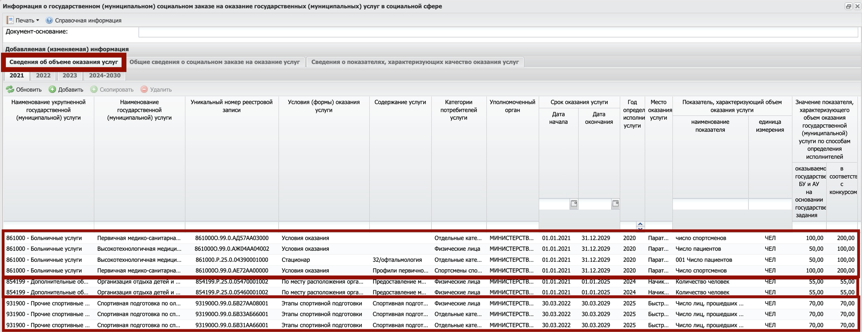Click Уникальный номер реестровой записи column header
This screenshot has height=332, width=862.
tap(231, 106)
